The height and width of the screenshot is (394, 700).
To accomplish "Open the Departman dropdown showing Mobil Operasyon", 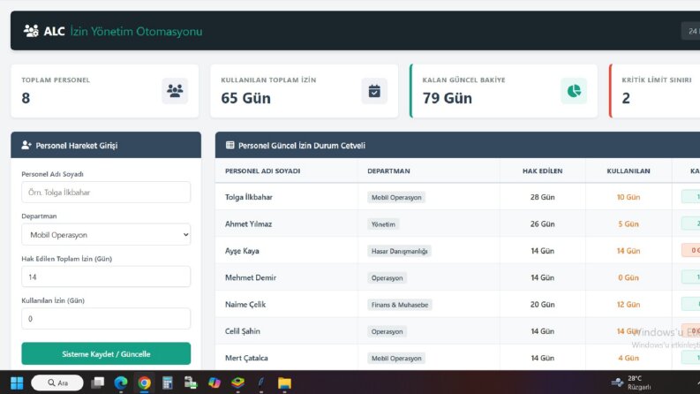I will 106,234.
